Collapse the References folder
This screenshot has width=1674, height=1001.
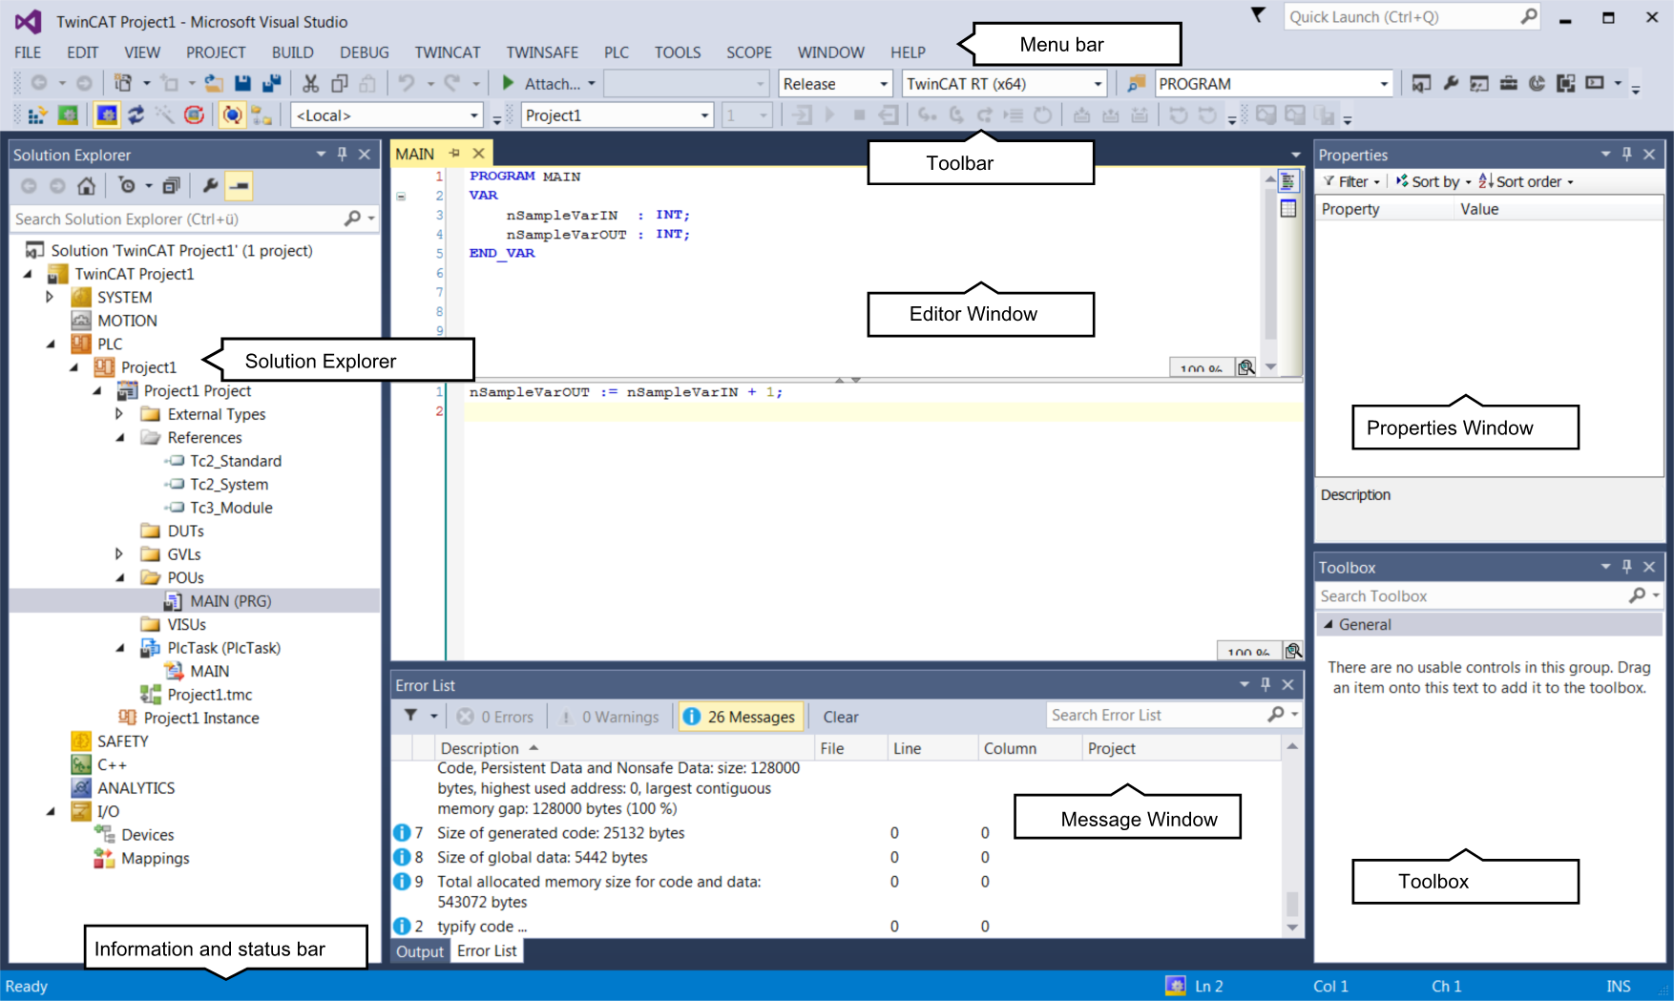point(120,437)
